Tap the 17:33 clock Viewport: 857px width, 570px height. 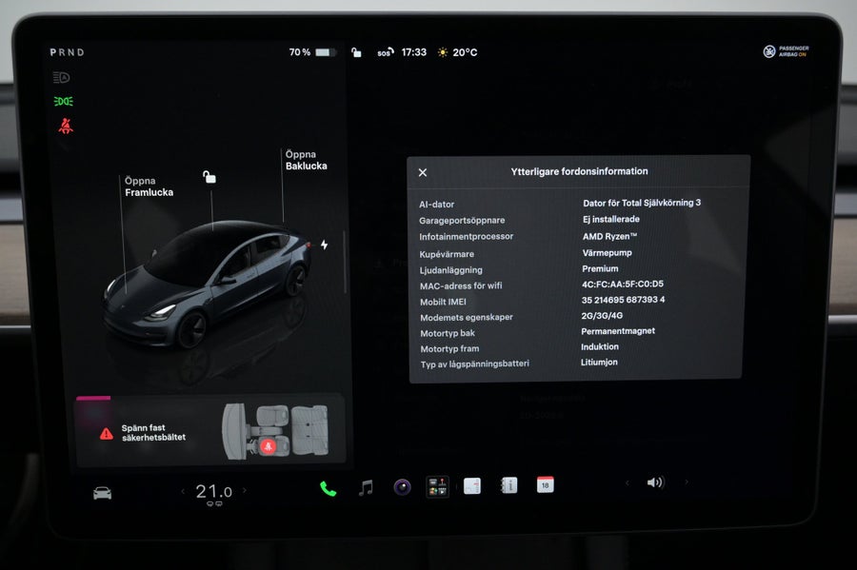click(414, 52)
